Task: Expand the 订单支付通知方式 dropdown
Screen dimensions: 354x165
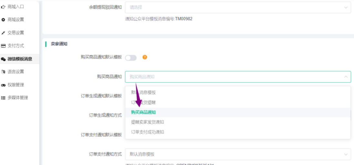Action: coord(233,154)
